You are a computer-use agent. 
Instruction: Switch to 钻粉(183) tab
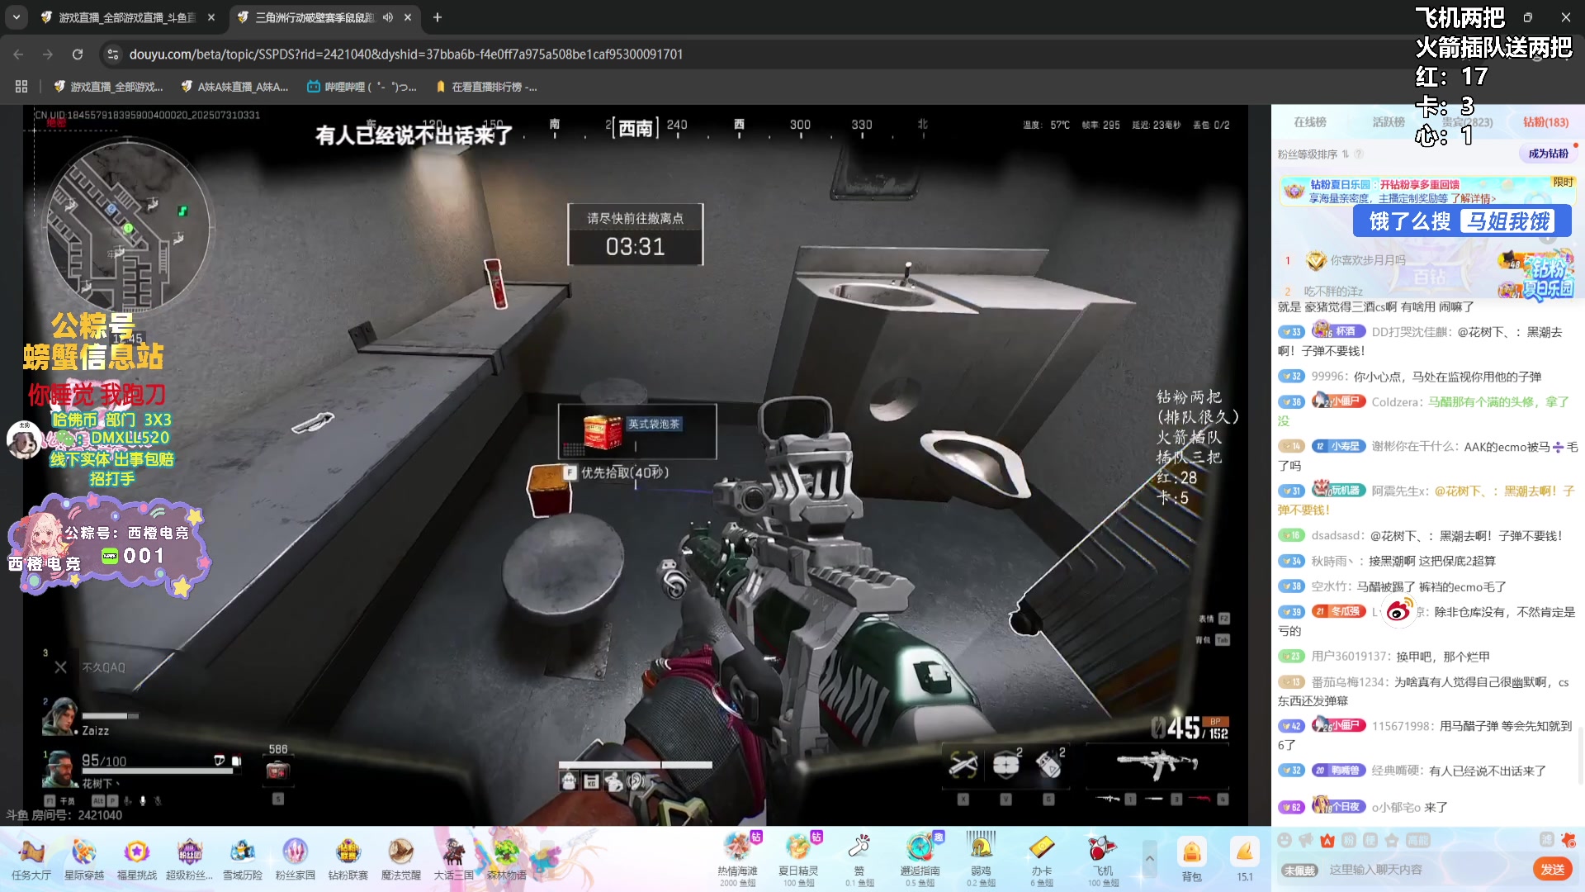(x=1545, y=122)
